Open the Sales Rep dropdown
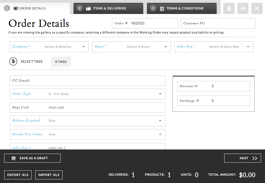The width and height of the screenshot is (265, 183). [x=214, y=47]
